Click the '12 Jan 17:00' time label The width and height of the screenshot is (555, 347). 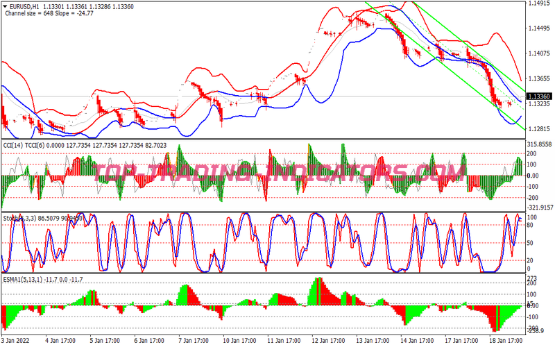pos(328,341)
